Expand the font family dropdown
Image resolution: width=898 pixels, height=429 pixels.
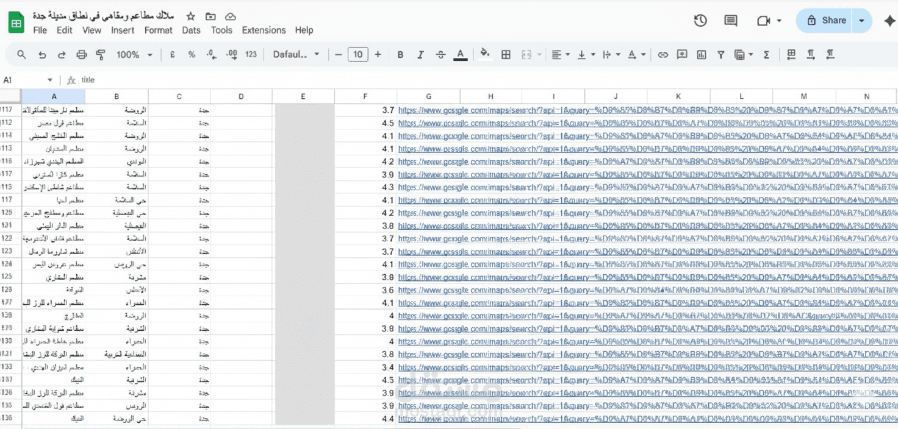(x=296, y=55)
